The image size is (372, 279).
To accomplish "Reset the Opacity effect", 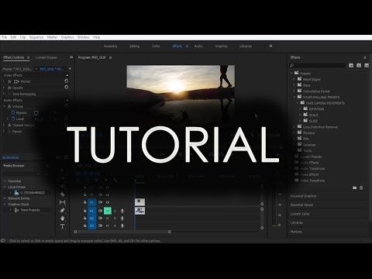I will coord(66,88).
